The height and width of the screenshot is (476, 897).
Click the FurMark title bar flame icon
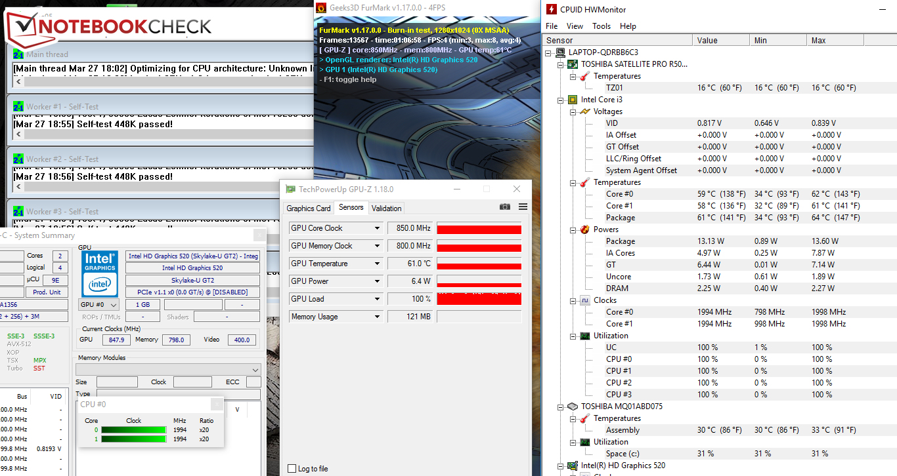click(x=321, y=8)
